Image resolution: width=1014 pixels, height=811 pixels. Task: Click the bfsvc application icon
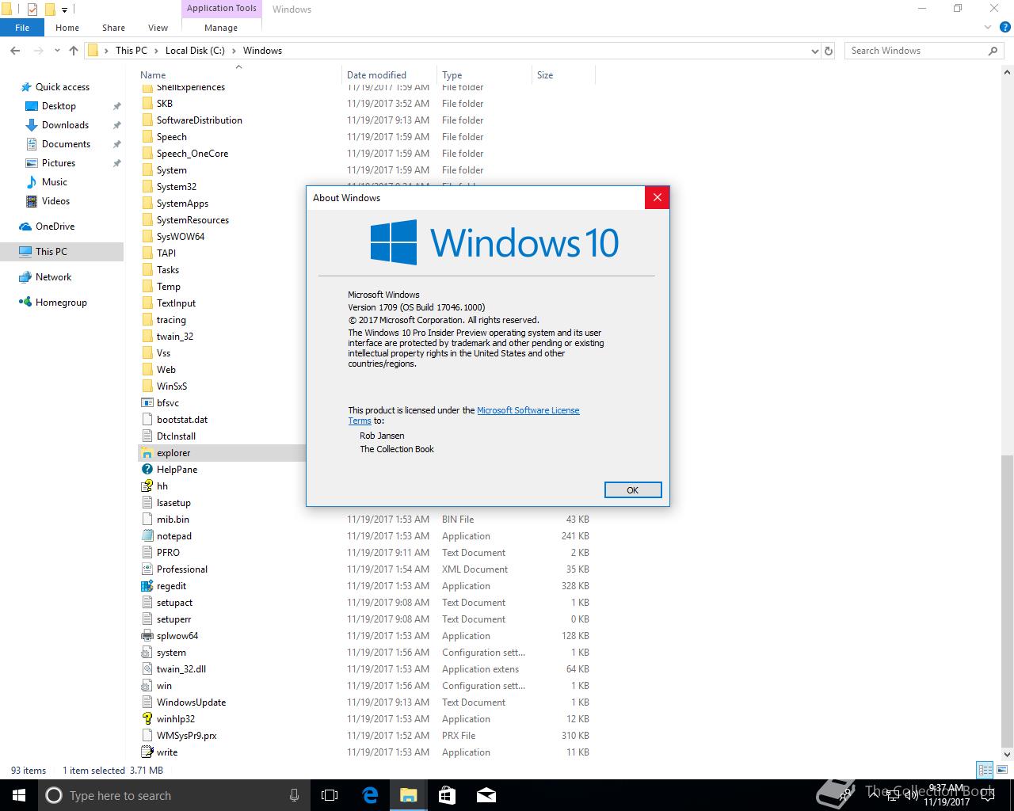pos(147,403)
